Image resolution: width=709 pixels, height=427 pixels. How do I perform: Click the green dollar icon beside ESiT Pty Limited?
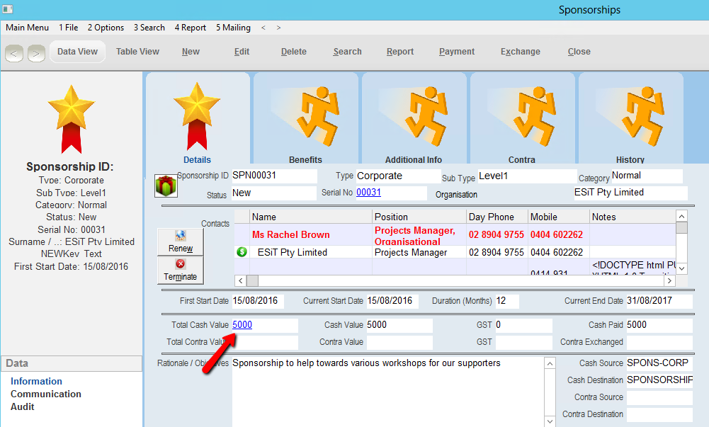tap(242, 252)
